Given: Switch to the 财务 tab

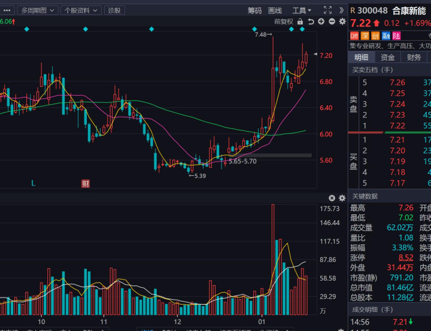Looking at the screenshot, I should tap(414, 57).
